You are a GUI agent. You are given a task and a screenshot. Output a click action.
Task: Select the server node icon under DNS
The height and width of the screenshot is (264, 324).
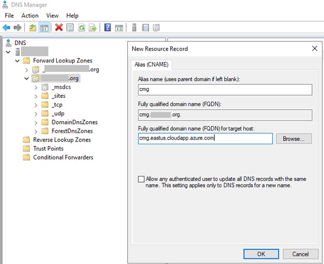[18, 52]
